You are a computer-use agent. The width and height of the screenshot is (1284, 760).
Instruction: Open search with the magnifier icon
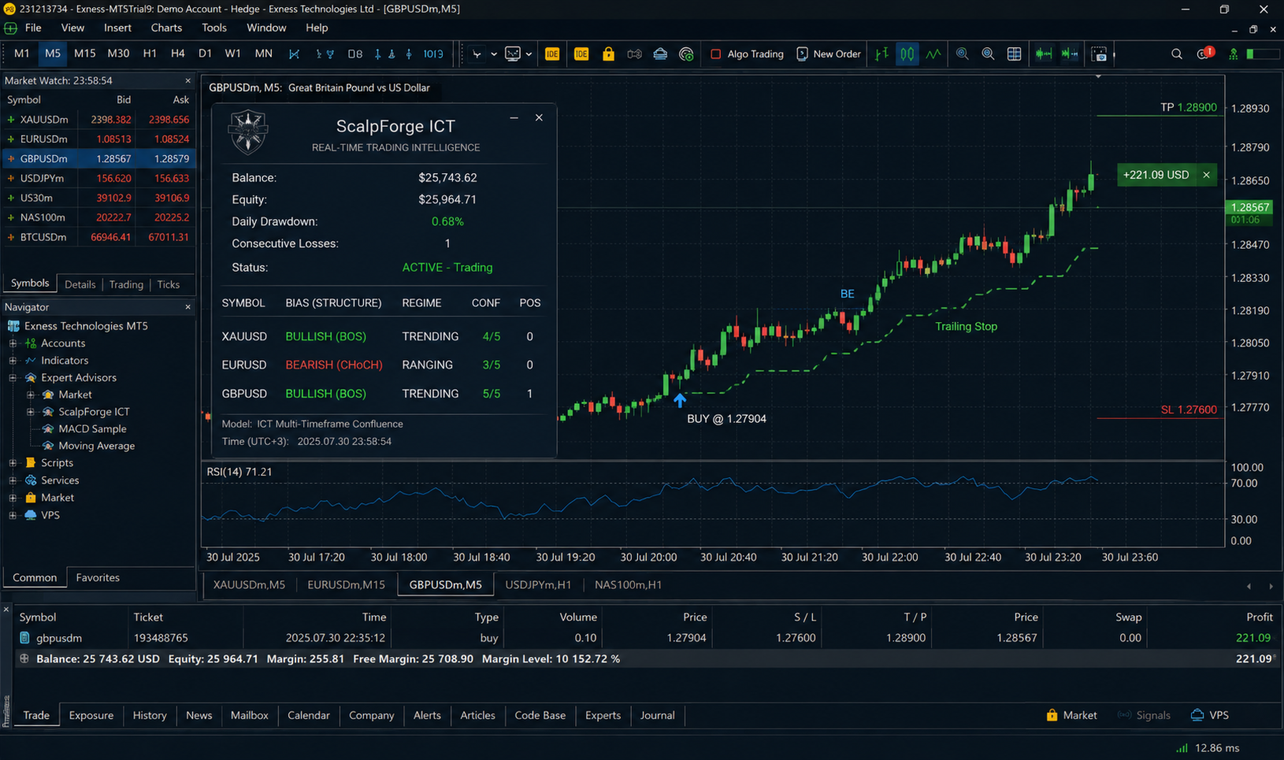pos(1176,54)
